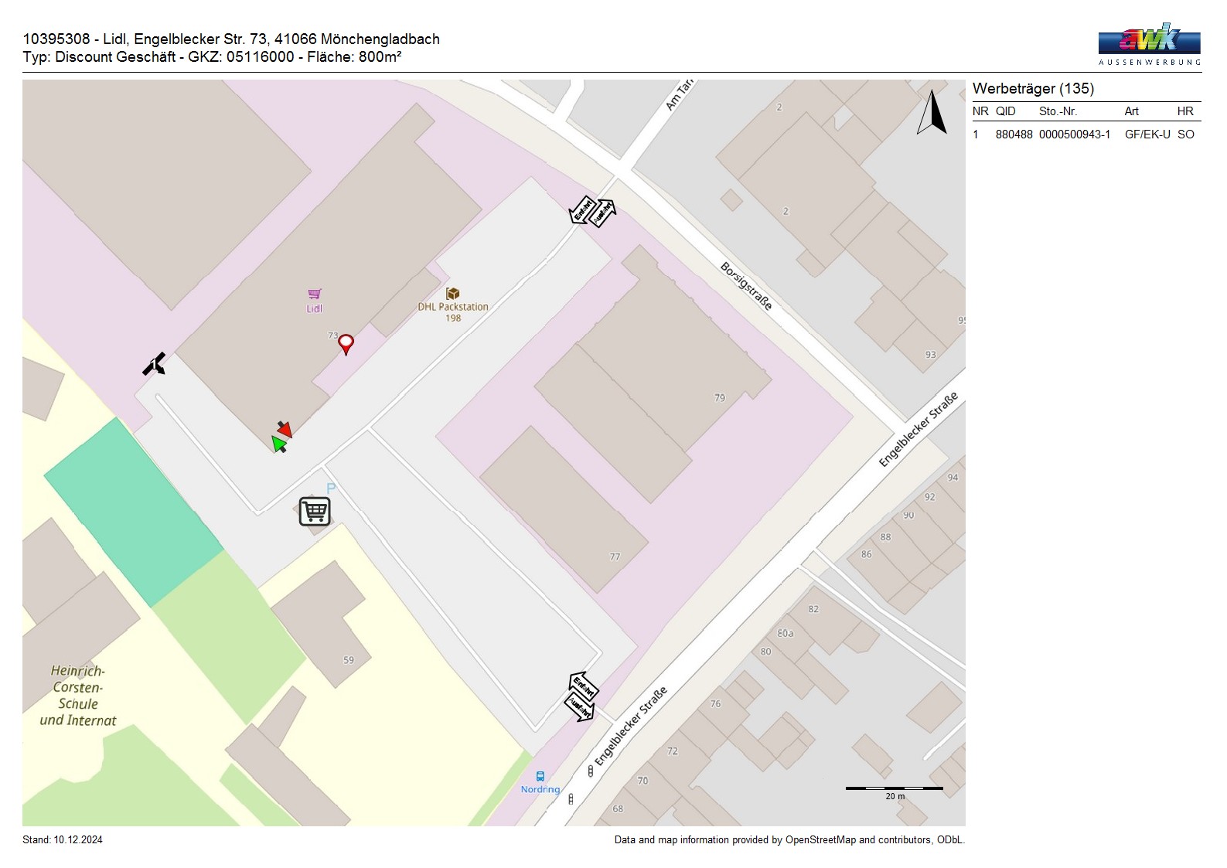The image size is (1227, 868).
Task: Select advertising board marker number 1 on map
Action: (154, 364)
